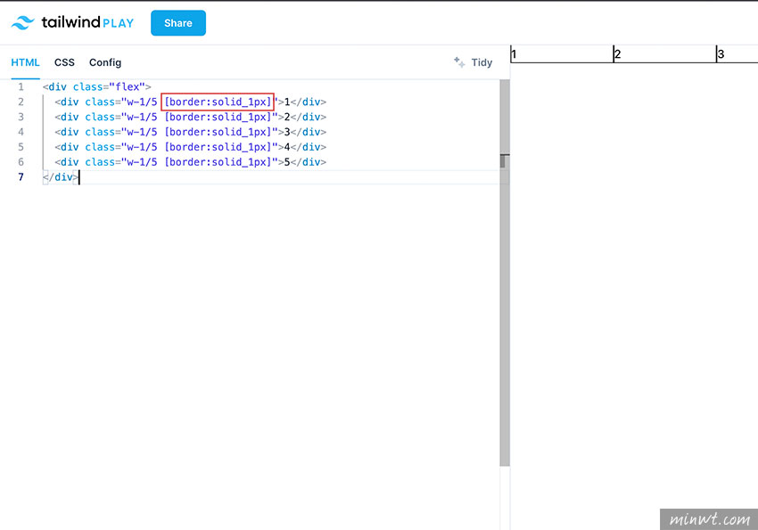Click gutter line number 4 in the editor
This screenshot has width=758, height=530.
[x=21, y=132]
